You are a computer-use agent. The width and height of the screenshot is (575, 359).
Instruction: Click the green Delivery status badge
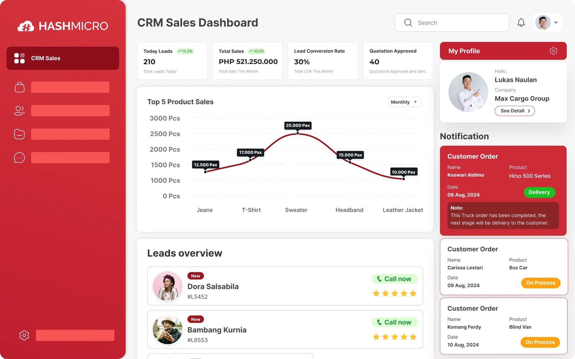[x=539, y=192]
